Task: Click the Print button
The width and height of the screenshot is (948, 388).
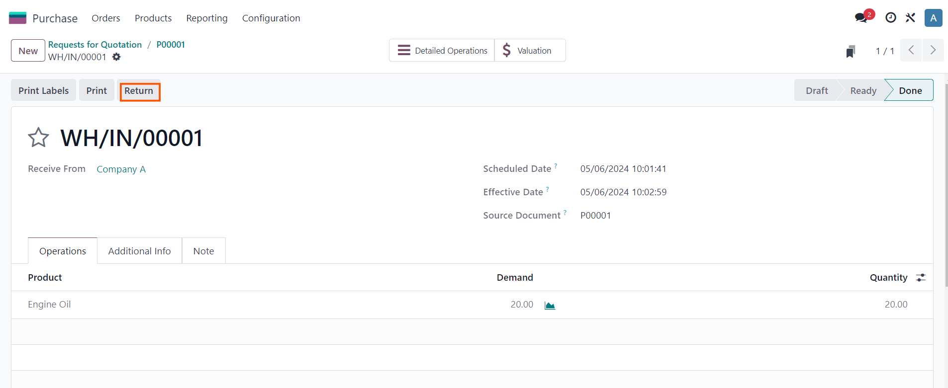Action: pos(96,90)
